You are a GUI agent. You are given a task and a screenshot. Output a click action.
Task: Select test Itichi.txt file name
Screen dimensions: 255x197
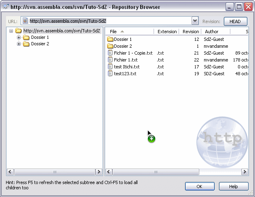(126, 67)
